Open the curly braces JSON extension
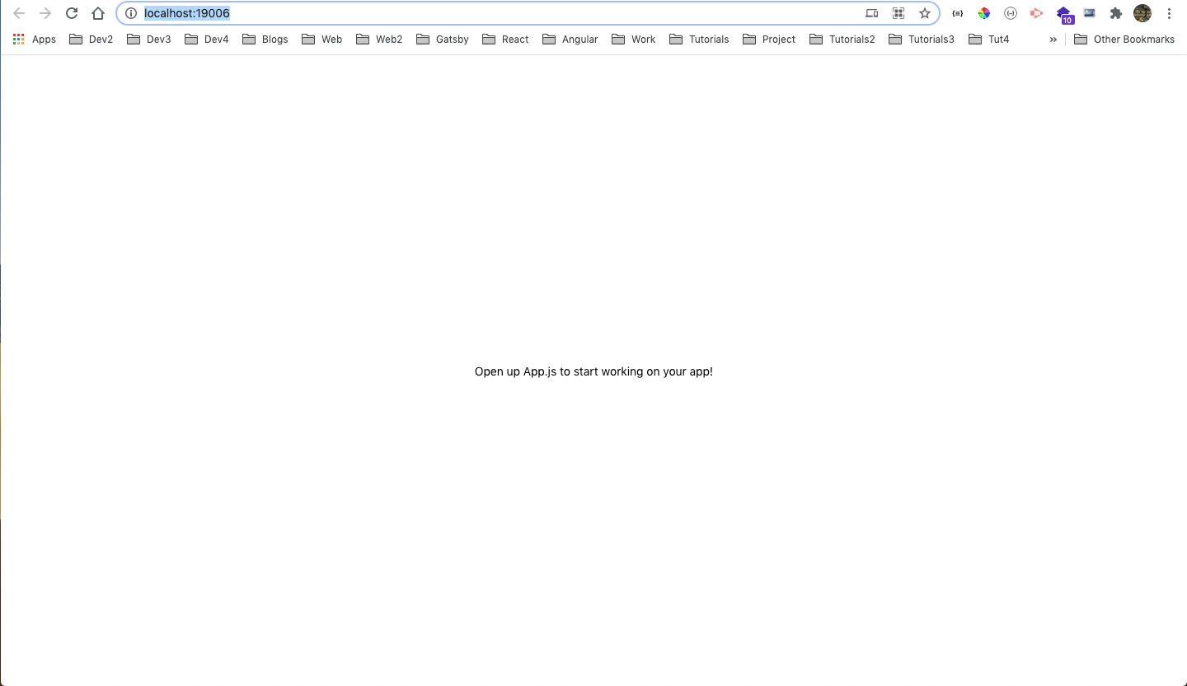The image size is (1187, 686). click(957, 13)
